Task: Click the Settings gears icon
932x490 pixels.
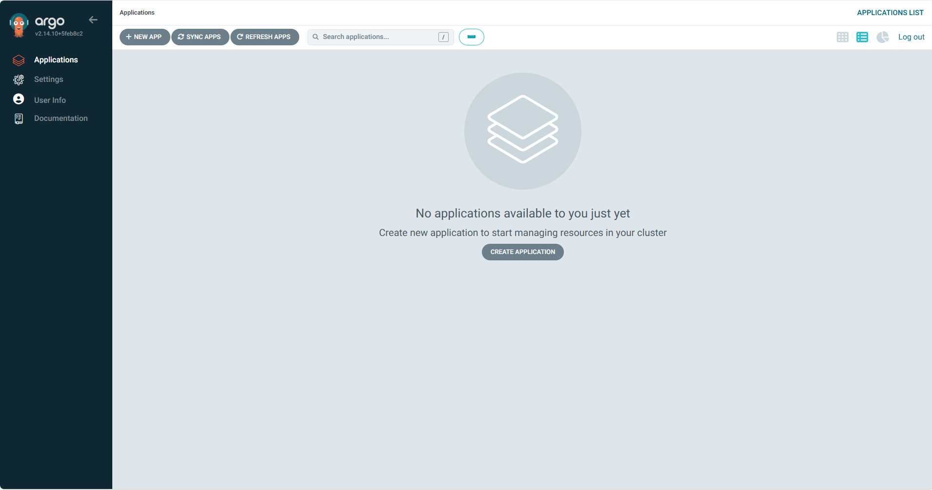Action: [19, 79]
